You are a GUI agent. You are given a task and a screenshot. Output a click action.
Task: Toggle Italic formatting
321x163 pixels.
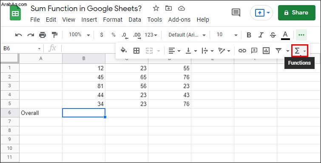pyautogui.click(x=261, y=35)
